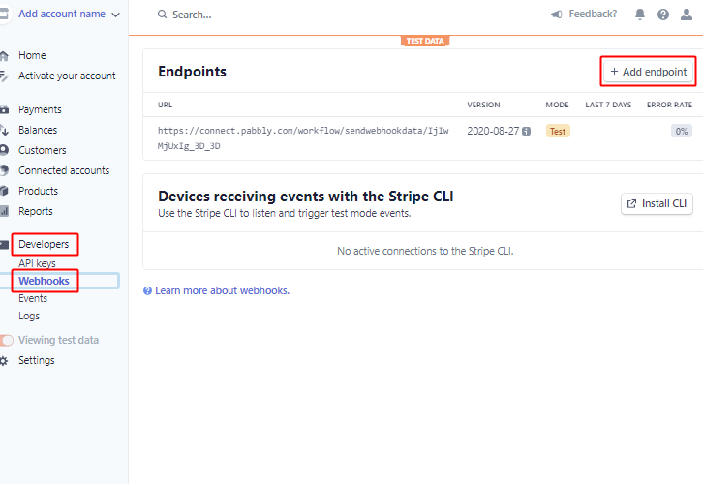Click No active connections to the Stripe CLI text
Image resolution: width=703 pixels, height=484 pixels.
pos(425,251)
